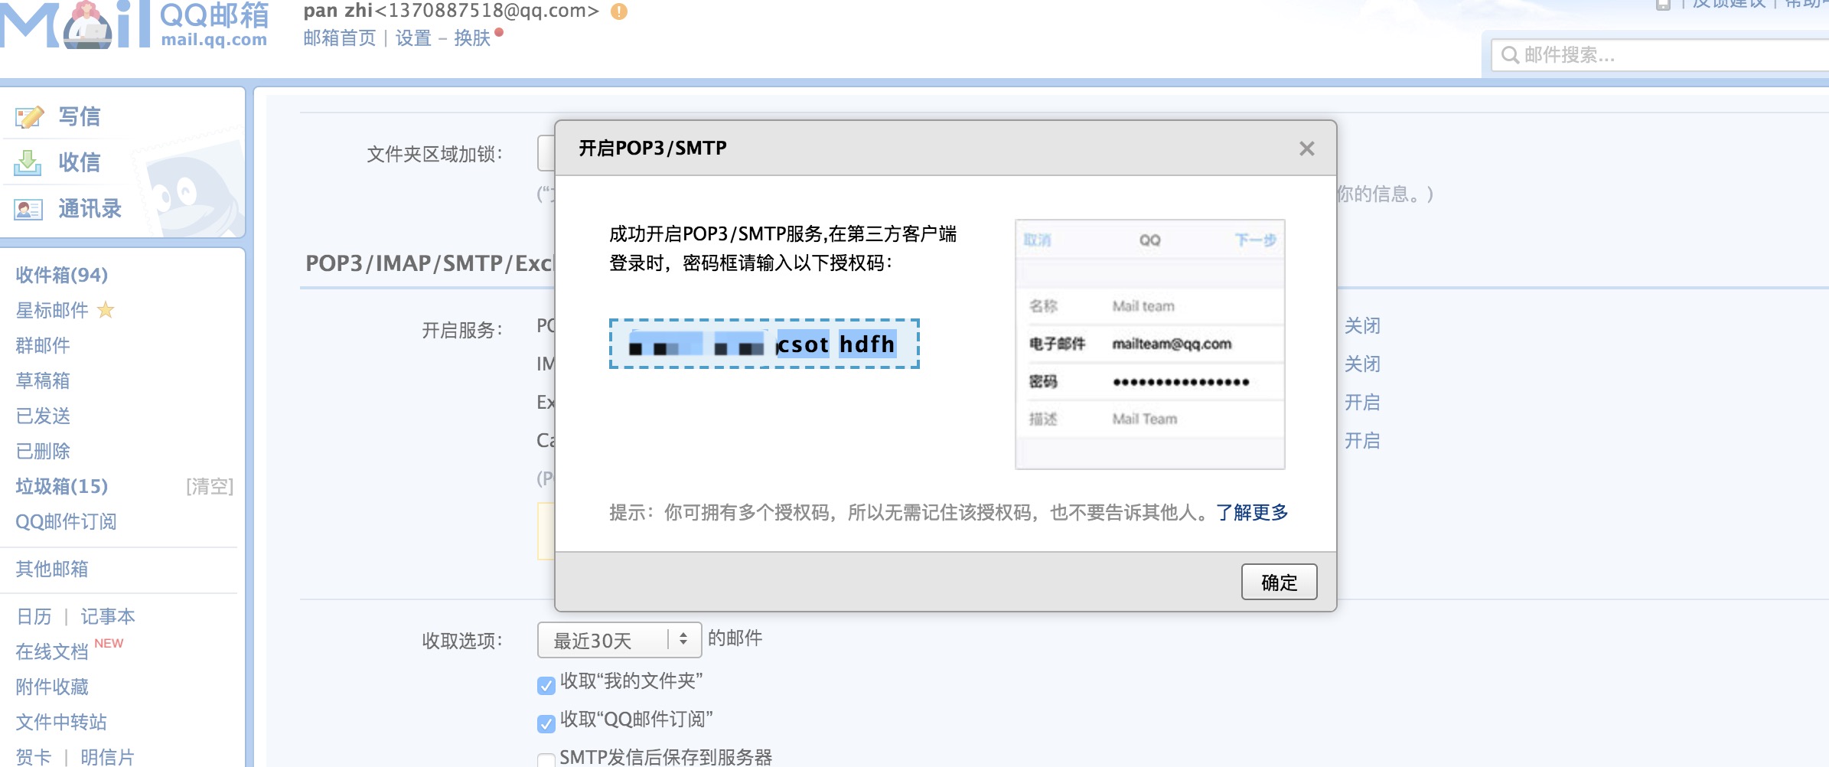
Task: Open the contacts card icon
Action: point(28,209)
